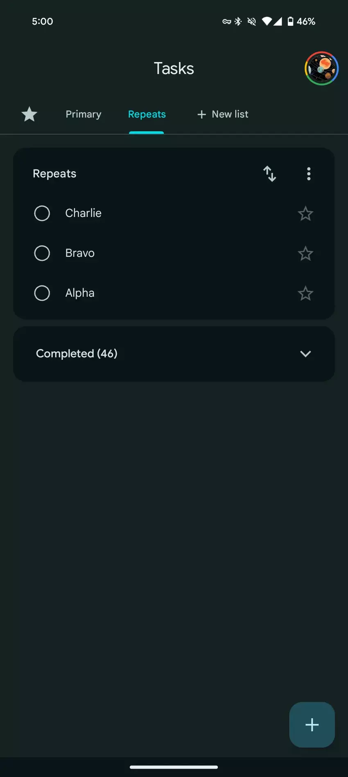Screen dimensions: 348x777
Task: Open the Bravo task details
Action: [x=80, y=253]
